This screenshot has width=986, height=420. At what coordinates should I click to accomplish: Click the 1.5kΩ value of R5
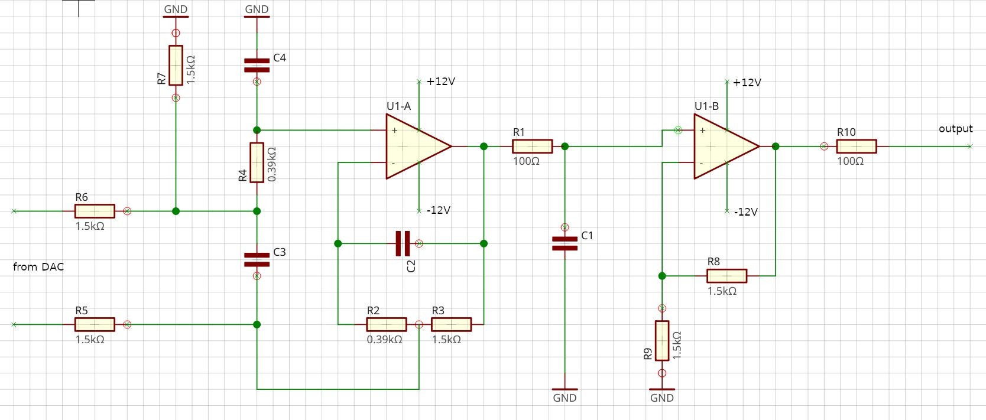pos(90,340)
